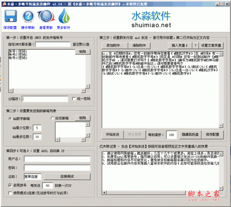Click the 水淼软件 shuimiao.net logo

click(x=151, y=19)
